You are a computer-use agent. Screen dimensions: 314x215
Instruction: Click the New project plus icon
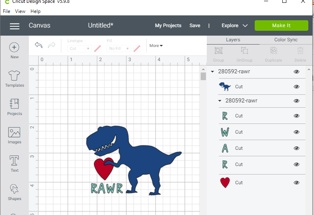[14, 47]
